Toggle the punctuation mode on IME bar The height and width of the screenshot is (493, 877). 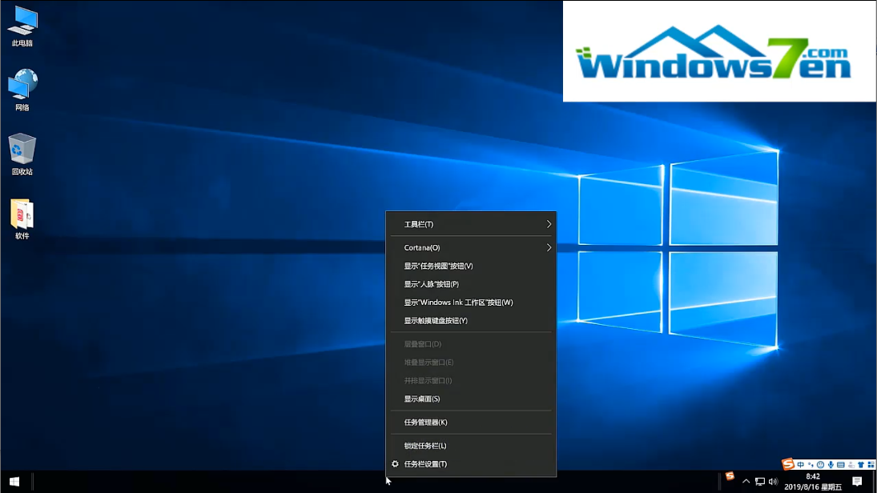click(811, 464)
